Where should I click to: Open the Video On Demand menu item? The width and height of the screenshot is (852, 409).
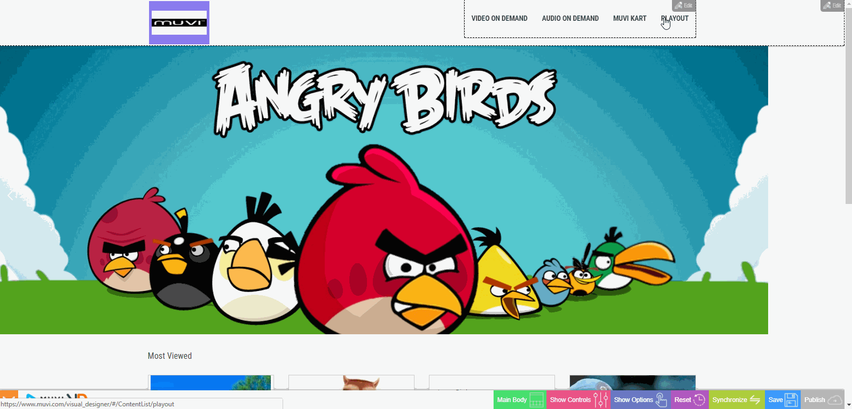coord(499,18)
